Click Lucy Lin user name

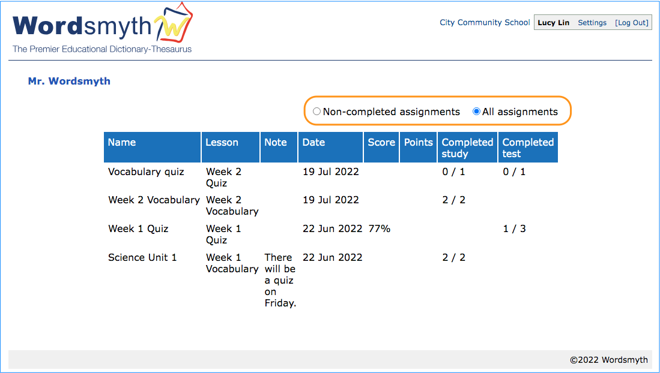[x=553, y=23]
